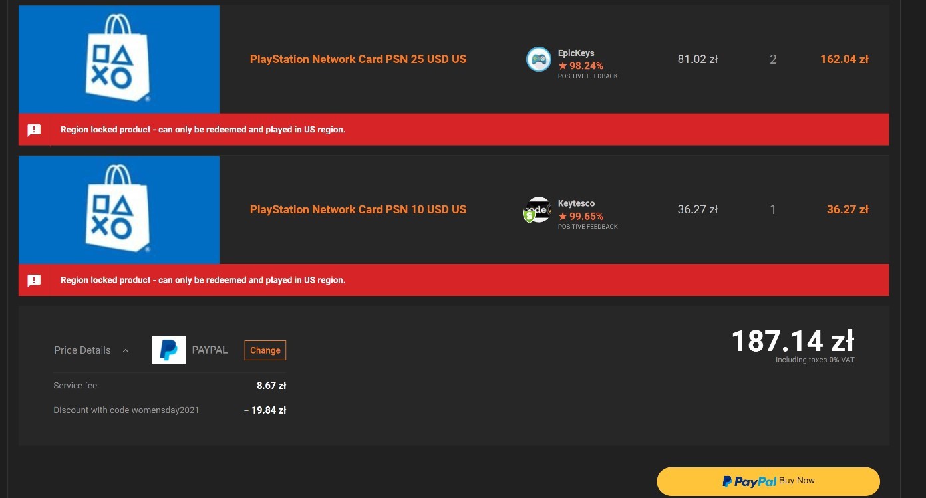Open PSN 10 USD product thumbnail

click(119, 210)
